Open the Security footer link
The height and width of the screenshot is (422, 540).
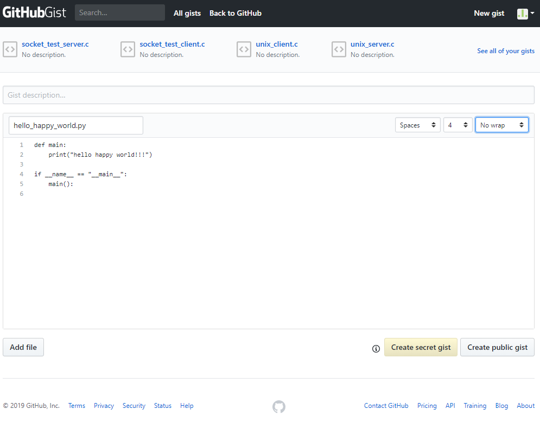click(134, 406)
